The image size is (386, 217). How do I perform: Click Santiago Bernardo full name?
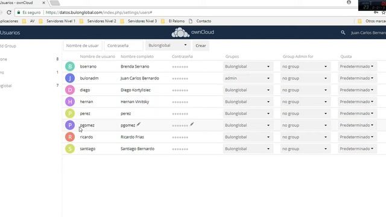138,149
